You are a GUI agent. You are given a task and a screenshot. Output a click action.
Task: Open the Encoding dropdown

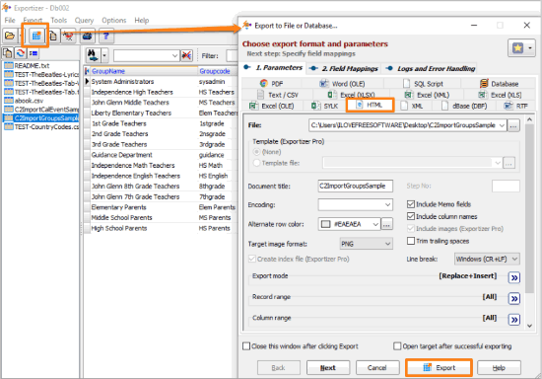pyautogui.click(x=387, y=205)
